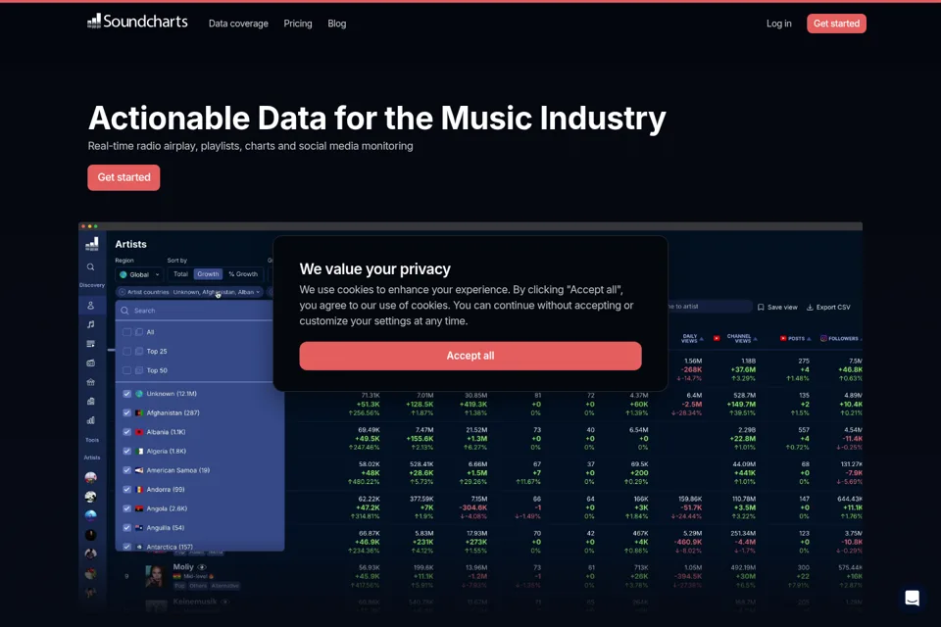The height and width of the screenshot is (627, 941).
Task: Uncheck the Algeria (1.8K) checkbox
Action: click(x=126, y=452)
